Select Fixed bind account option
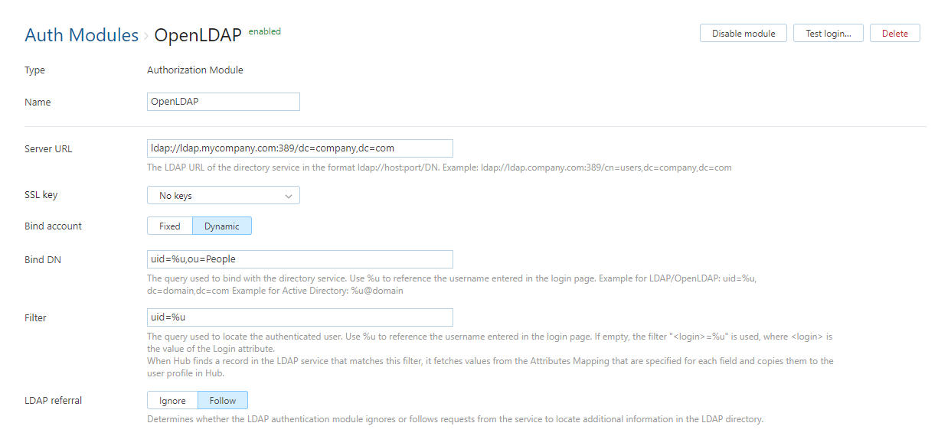951x436 pixels. pyautogui.click(x=169, y=226)
